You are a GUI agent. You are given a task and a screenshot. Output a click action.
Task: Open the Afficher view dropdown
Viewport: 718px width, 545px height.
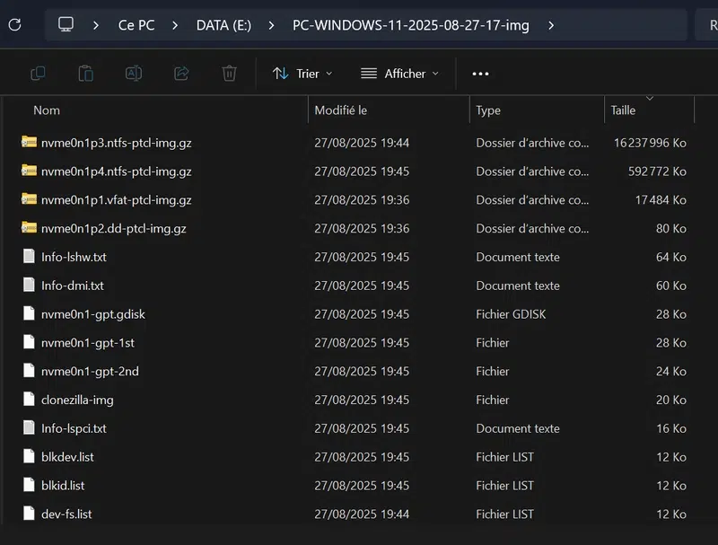click(x=399, y=74)
